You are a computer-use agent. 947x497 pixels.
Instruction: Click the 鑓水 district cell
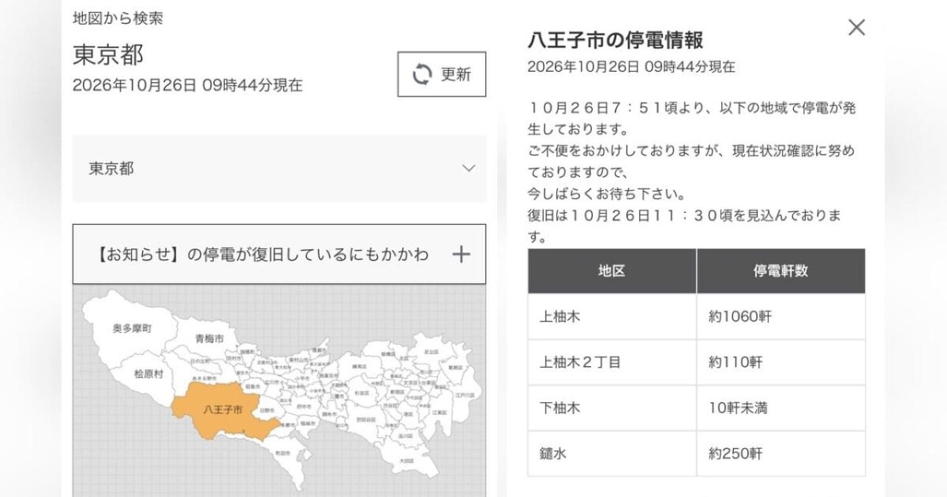pos(612,454)
